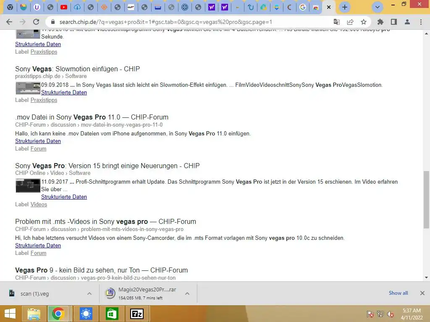Open the Windows Start menu
The width and height of the screenshot is (430, 322).
tap(10, 314)
